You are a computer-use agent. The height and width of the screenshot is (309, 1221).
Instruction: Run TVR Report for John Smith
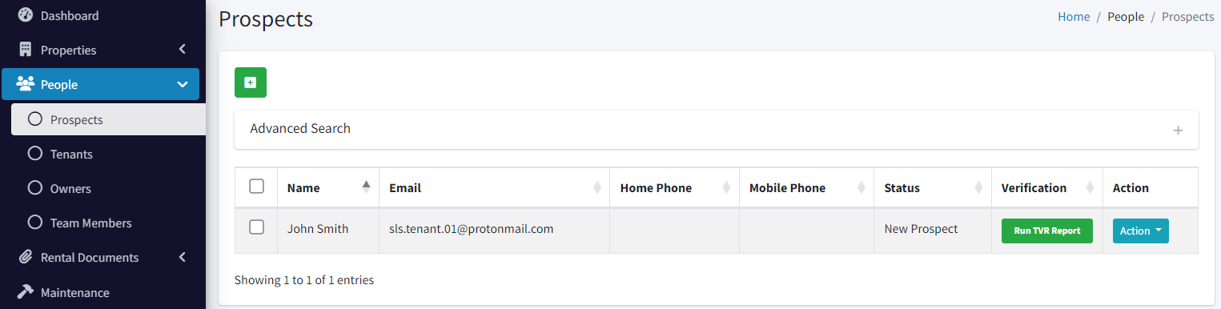(x=1047, y=231)
